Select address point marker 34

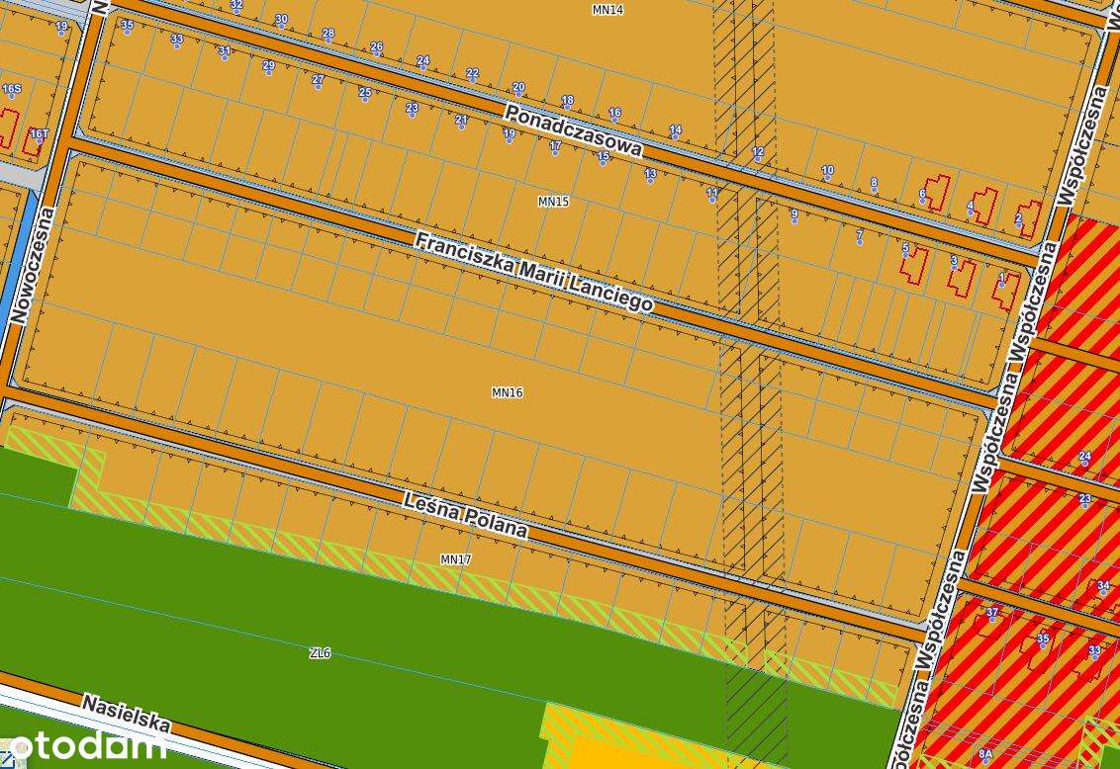[1103, 588]
